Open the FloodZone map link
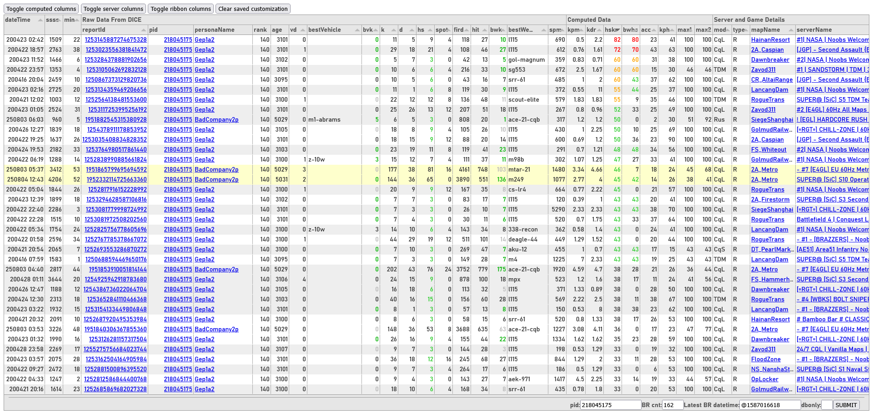 tap(766, 359)
